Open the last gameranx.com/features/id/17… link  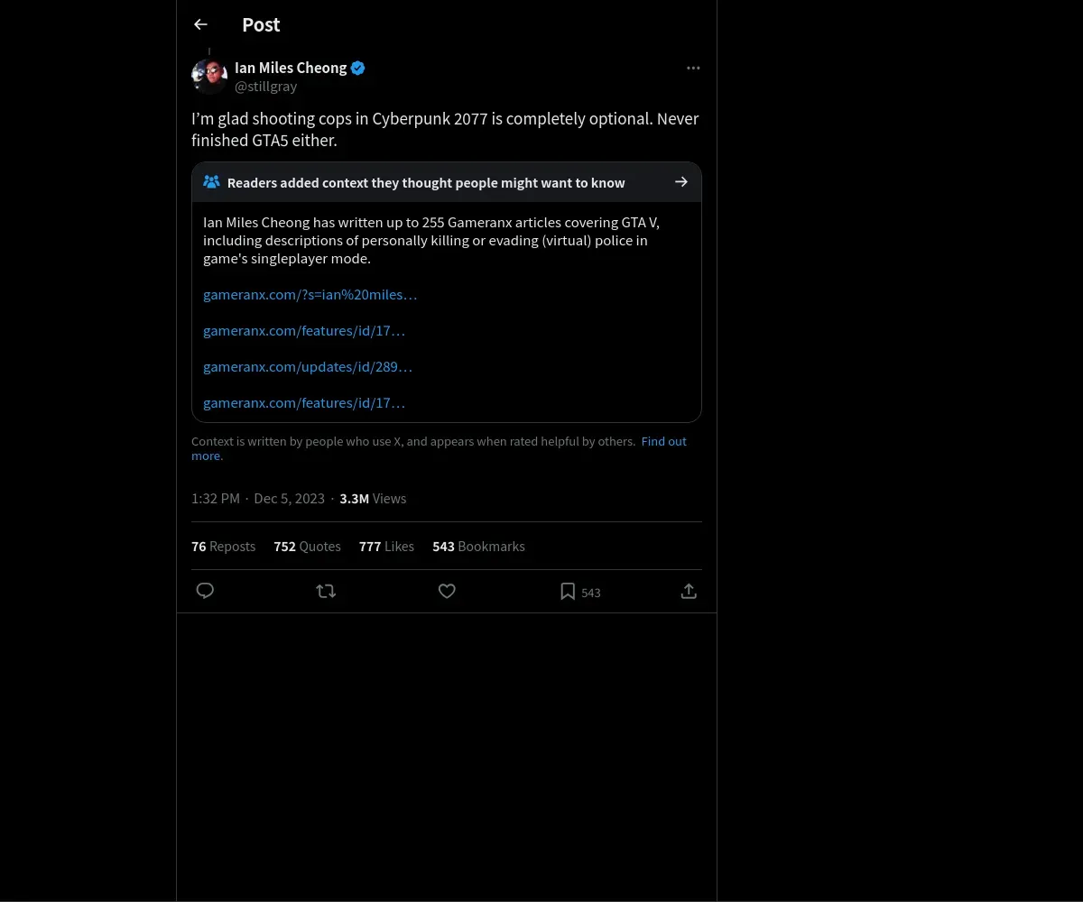click(304, 402)
